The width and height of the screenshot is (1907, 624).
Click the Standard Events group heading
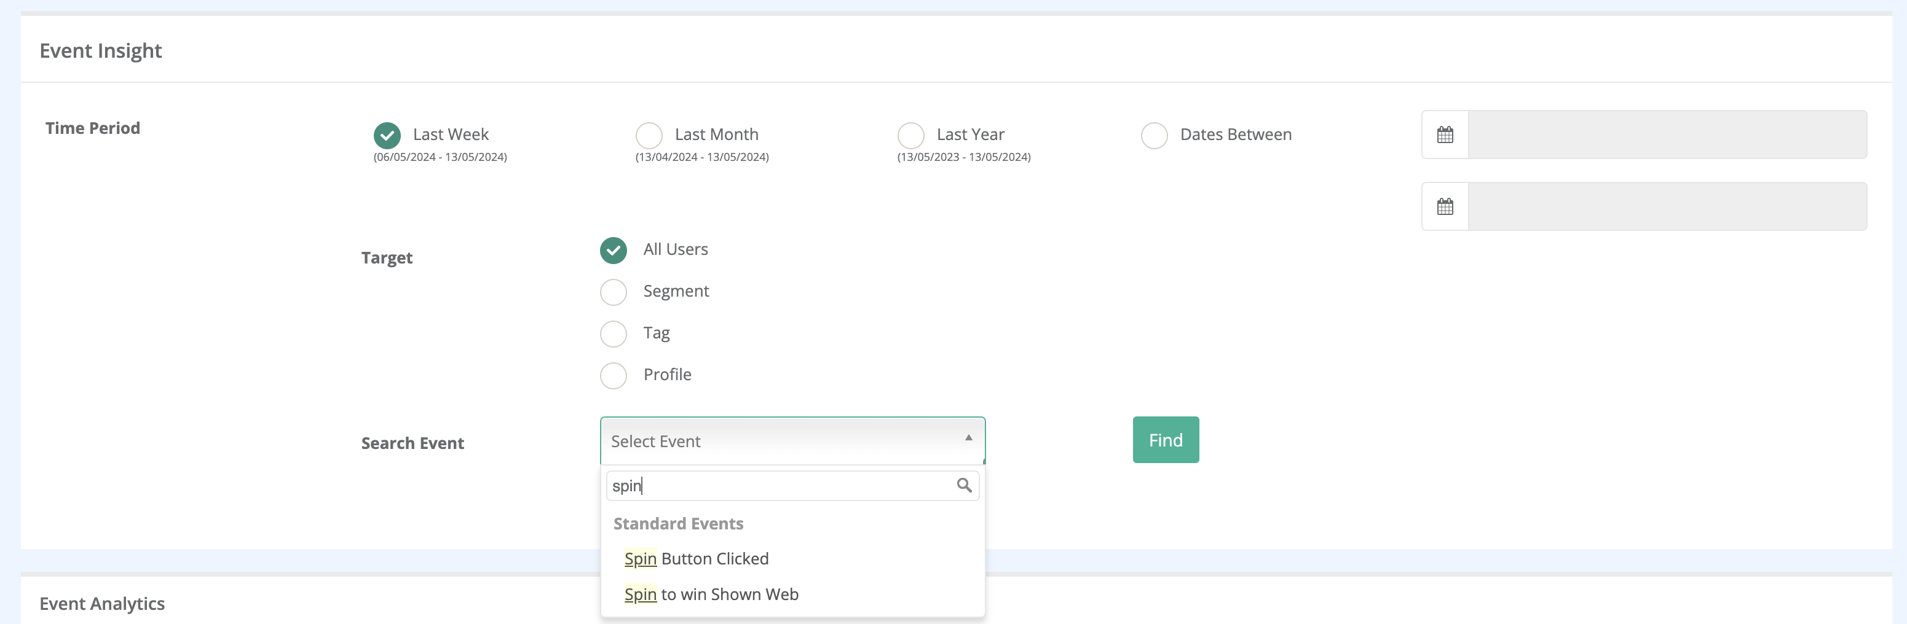(x=678, y=523)
